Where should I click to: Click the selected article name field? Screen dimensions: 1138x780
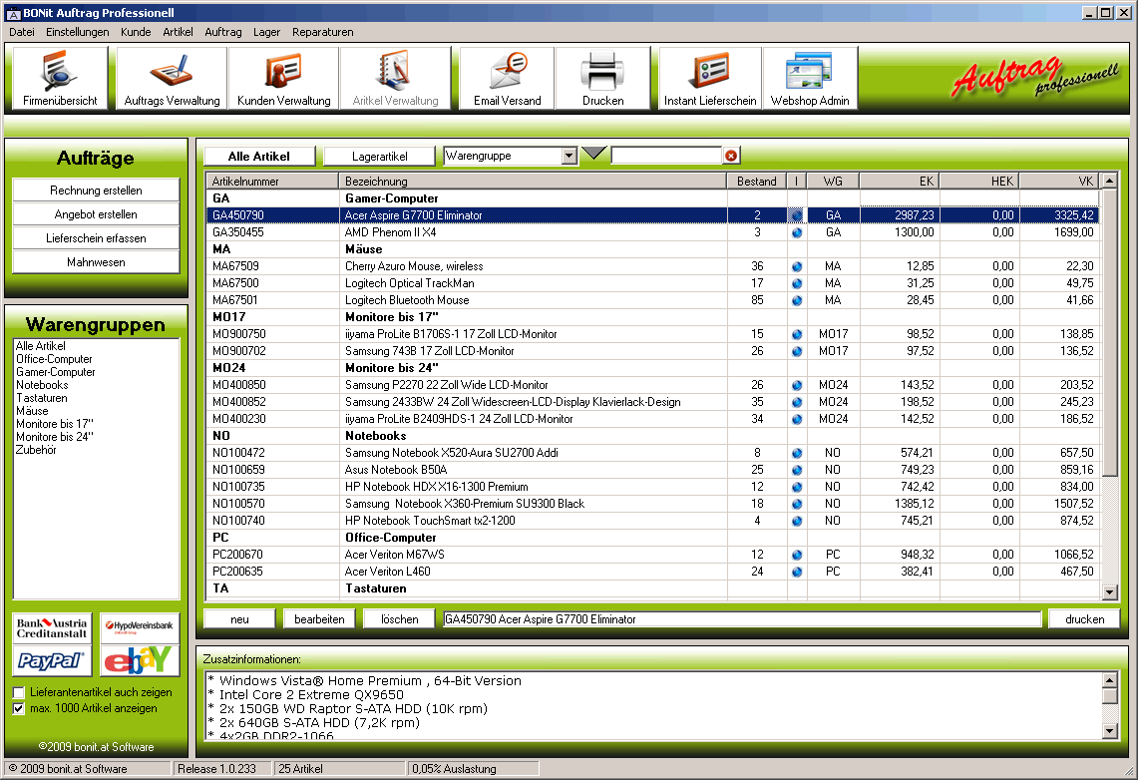click(742, 619)
